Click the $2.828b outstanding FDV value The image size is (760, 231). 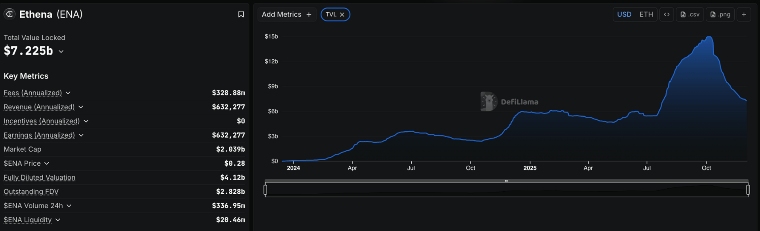pyautogui.click(x=230, y=192)
